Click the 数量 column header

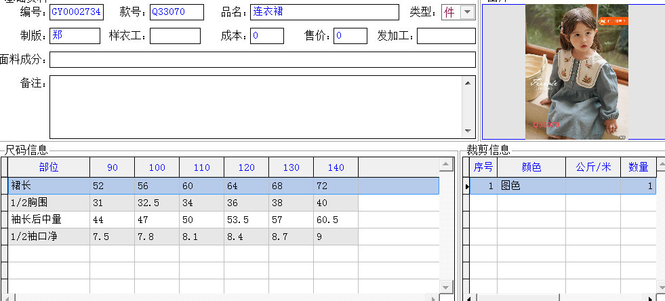point(639,167)
